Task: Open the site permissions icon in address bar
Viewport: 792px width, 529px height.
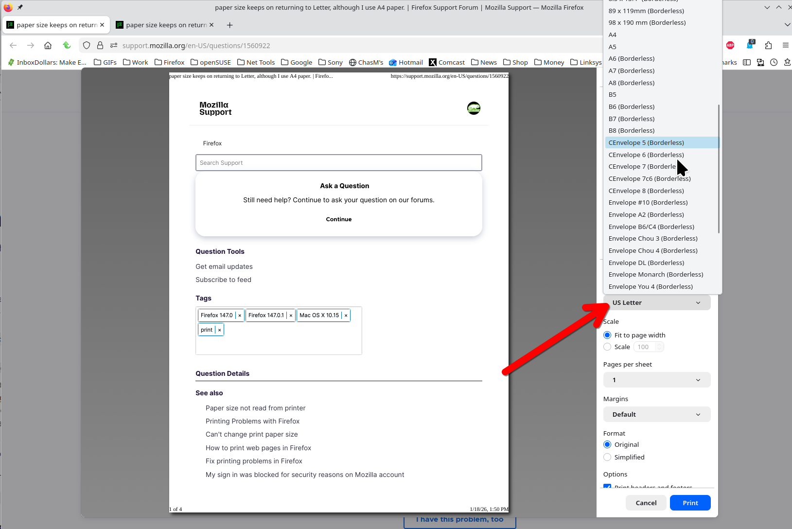Action: click(x=114, y=45)
